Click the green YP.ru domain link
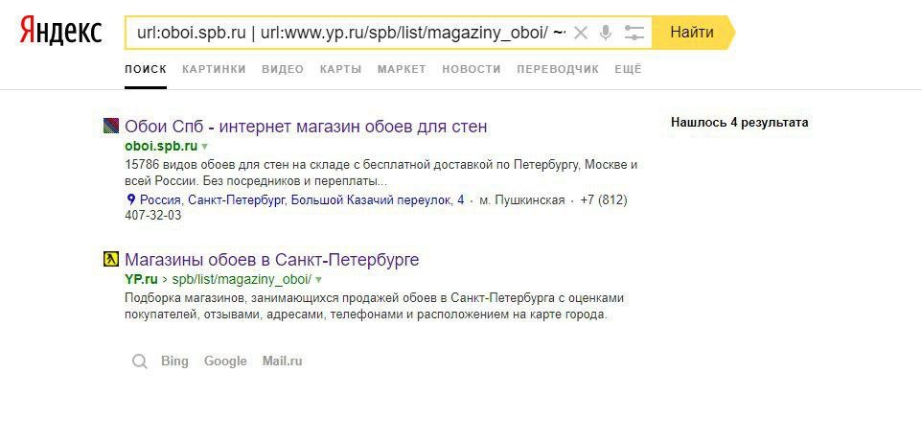Image resolution: width=922 pixels, height=443 pixels. tap(142, 279)
